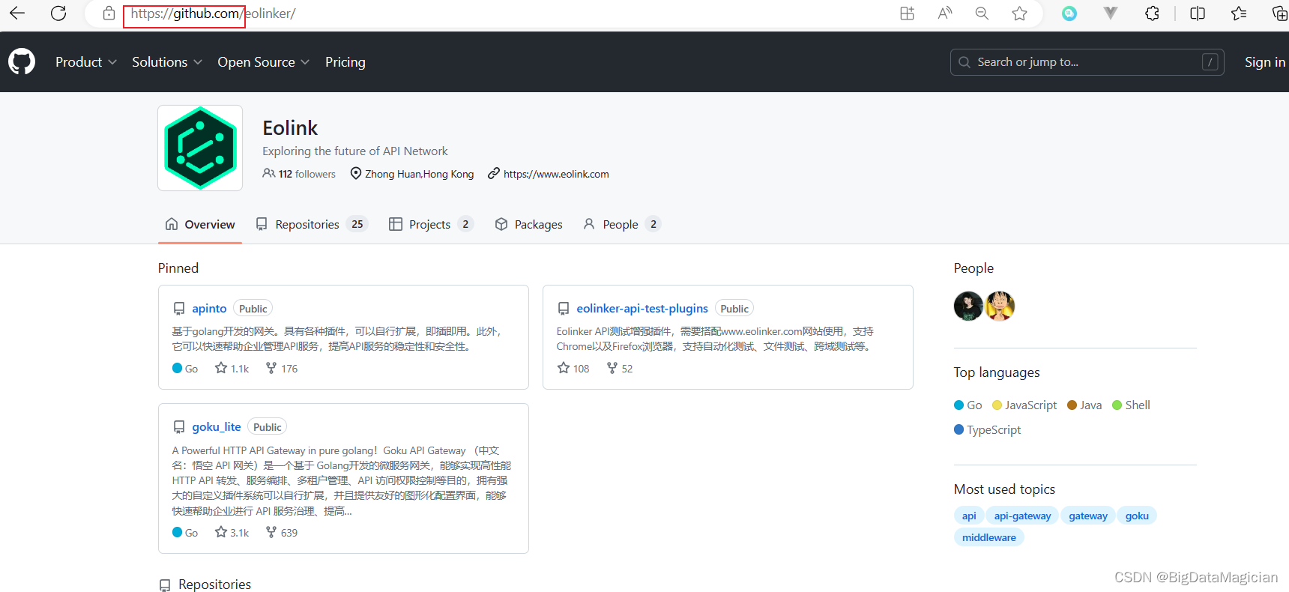Switch to the Repositories tab
The width and height of the screenshot is (1289, 592).
coord(312,224)
